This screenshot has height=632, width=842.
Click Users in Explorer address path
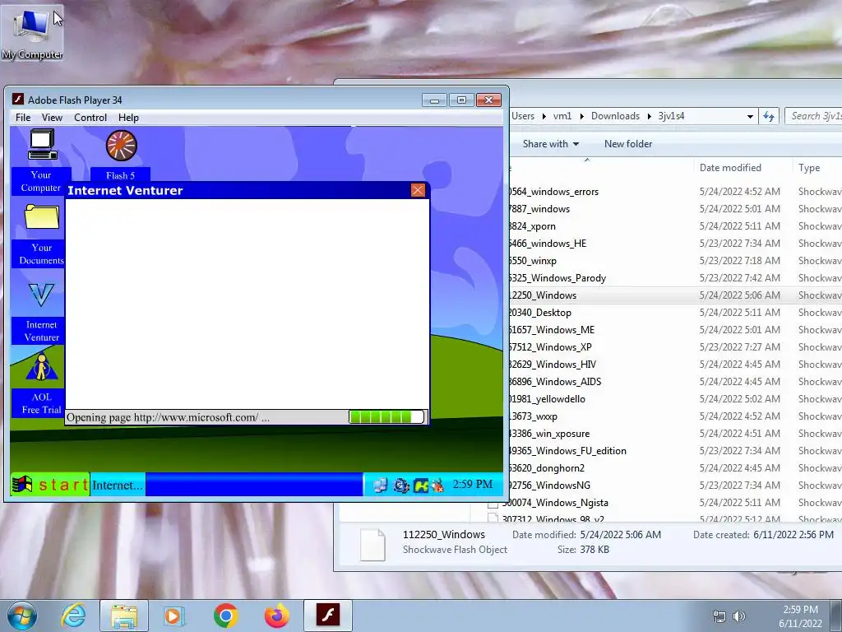(x=522, y=116)
